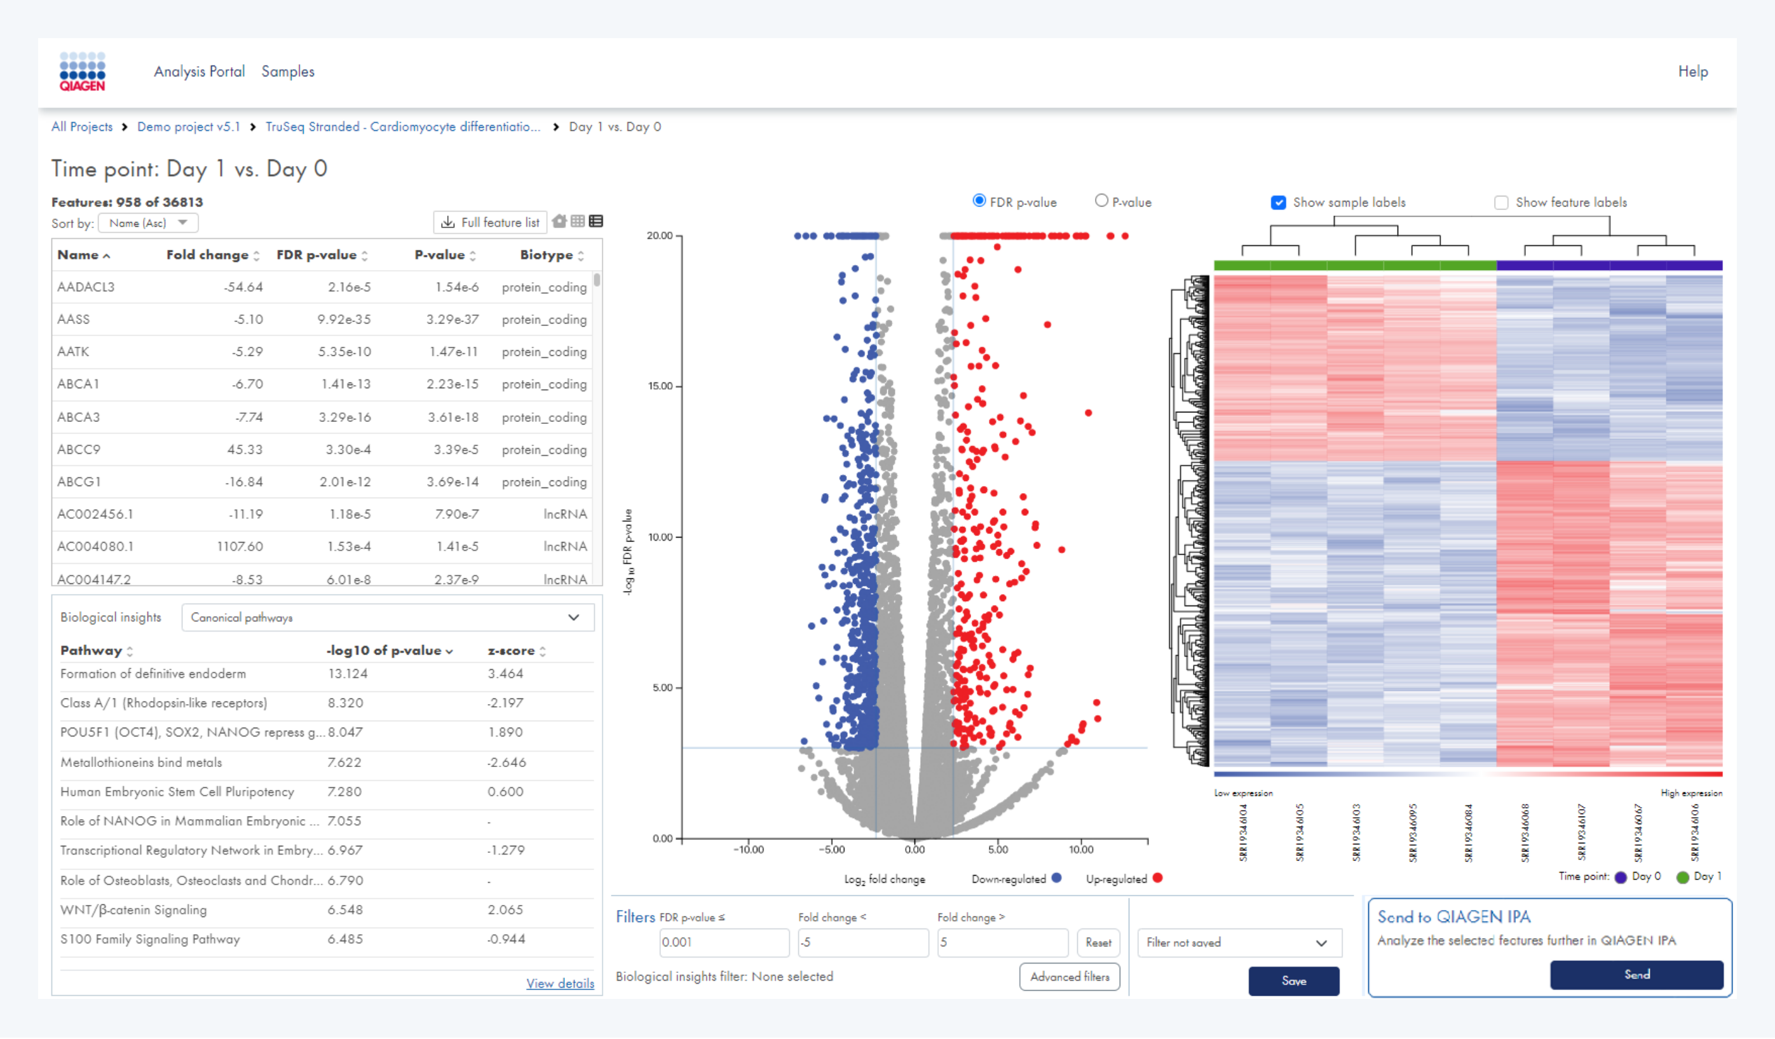
Task: Open the Filter not saved dropdown
Action: tap(1239, 943)
